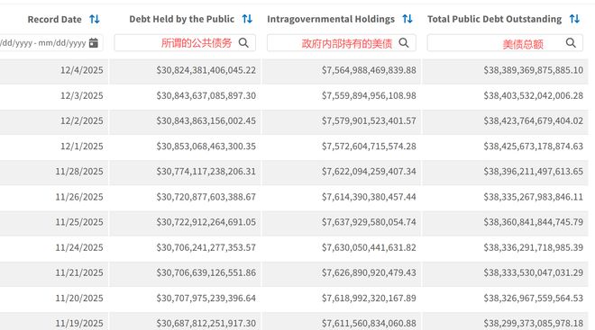Image resolution: width=595 pixels, height=330 pixels.
Task: Open the calendar date picker icon
Action: [x=94, y=43]
